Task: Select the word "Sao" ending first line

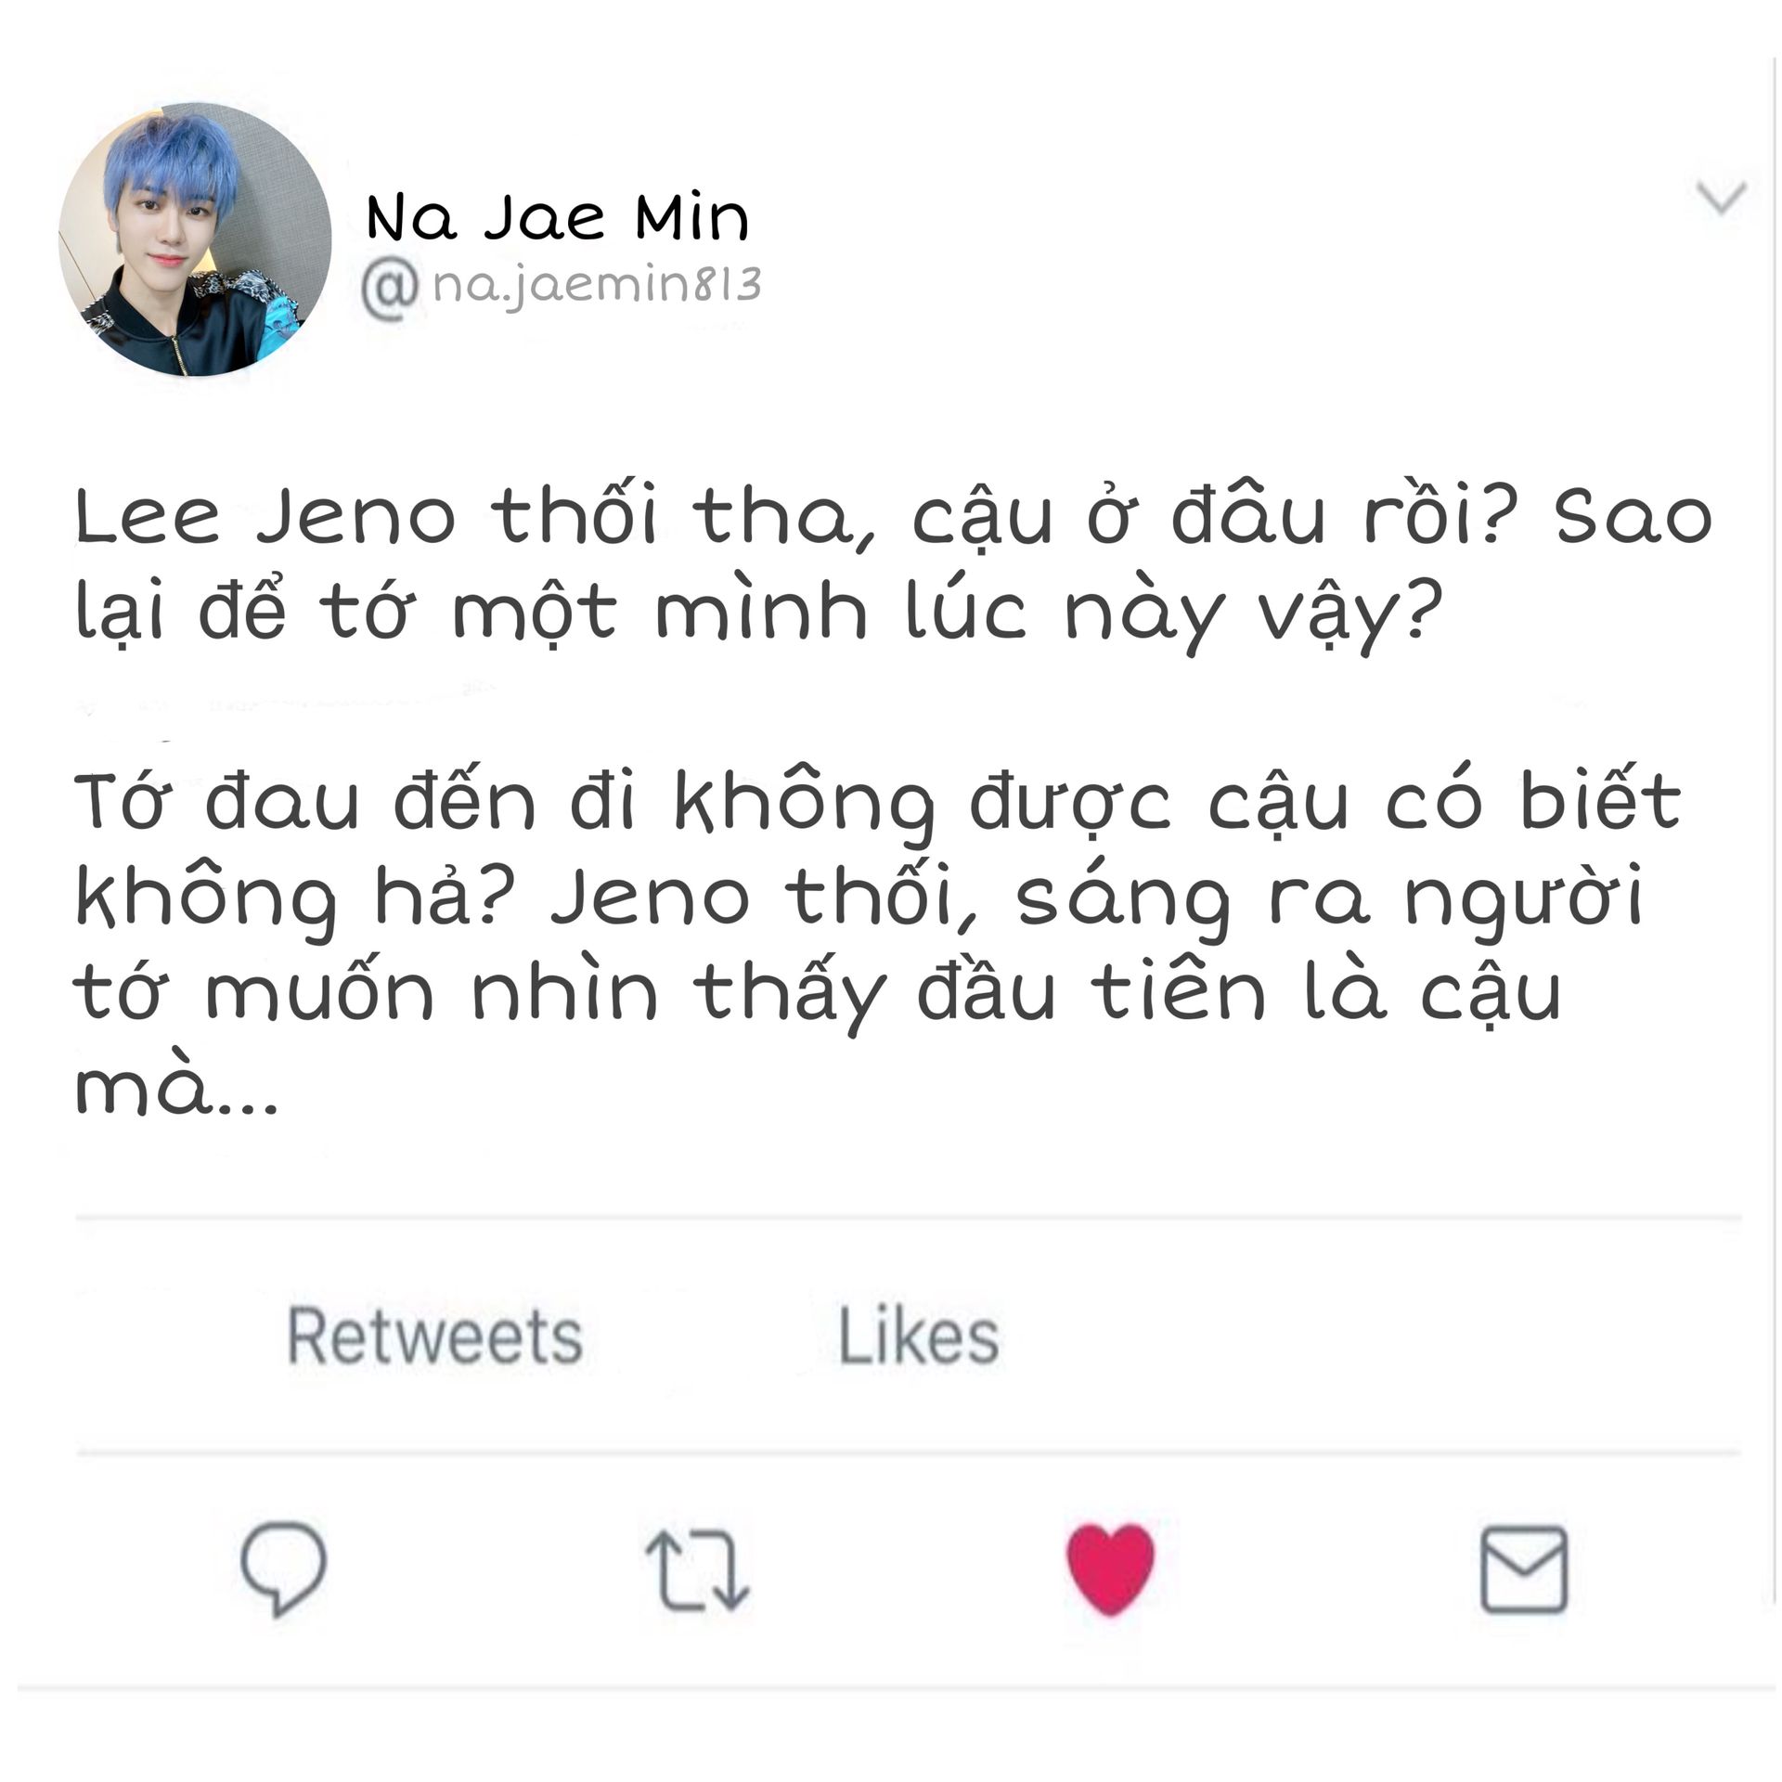Action: pyautogui.click(x=1633, y=517)
